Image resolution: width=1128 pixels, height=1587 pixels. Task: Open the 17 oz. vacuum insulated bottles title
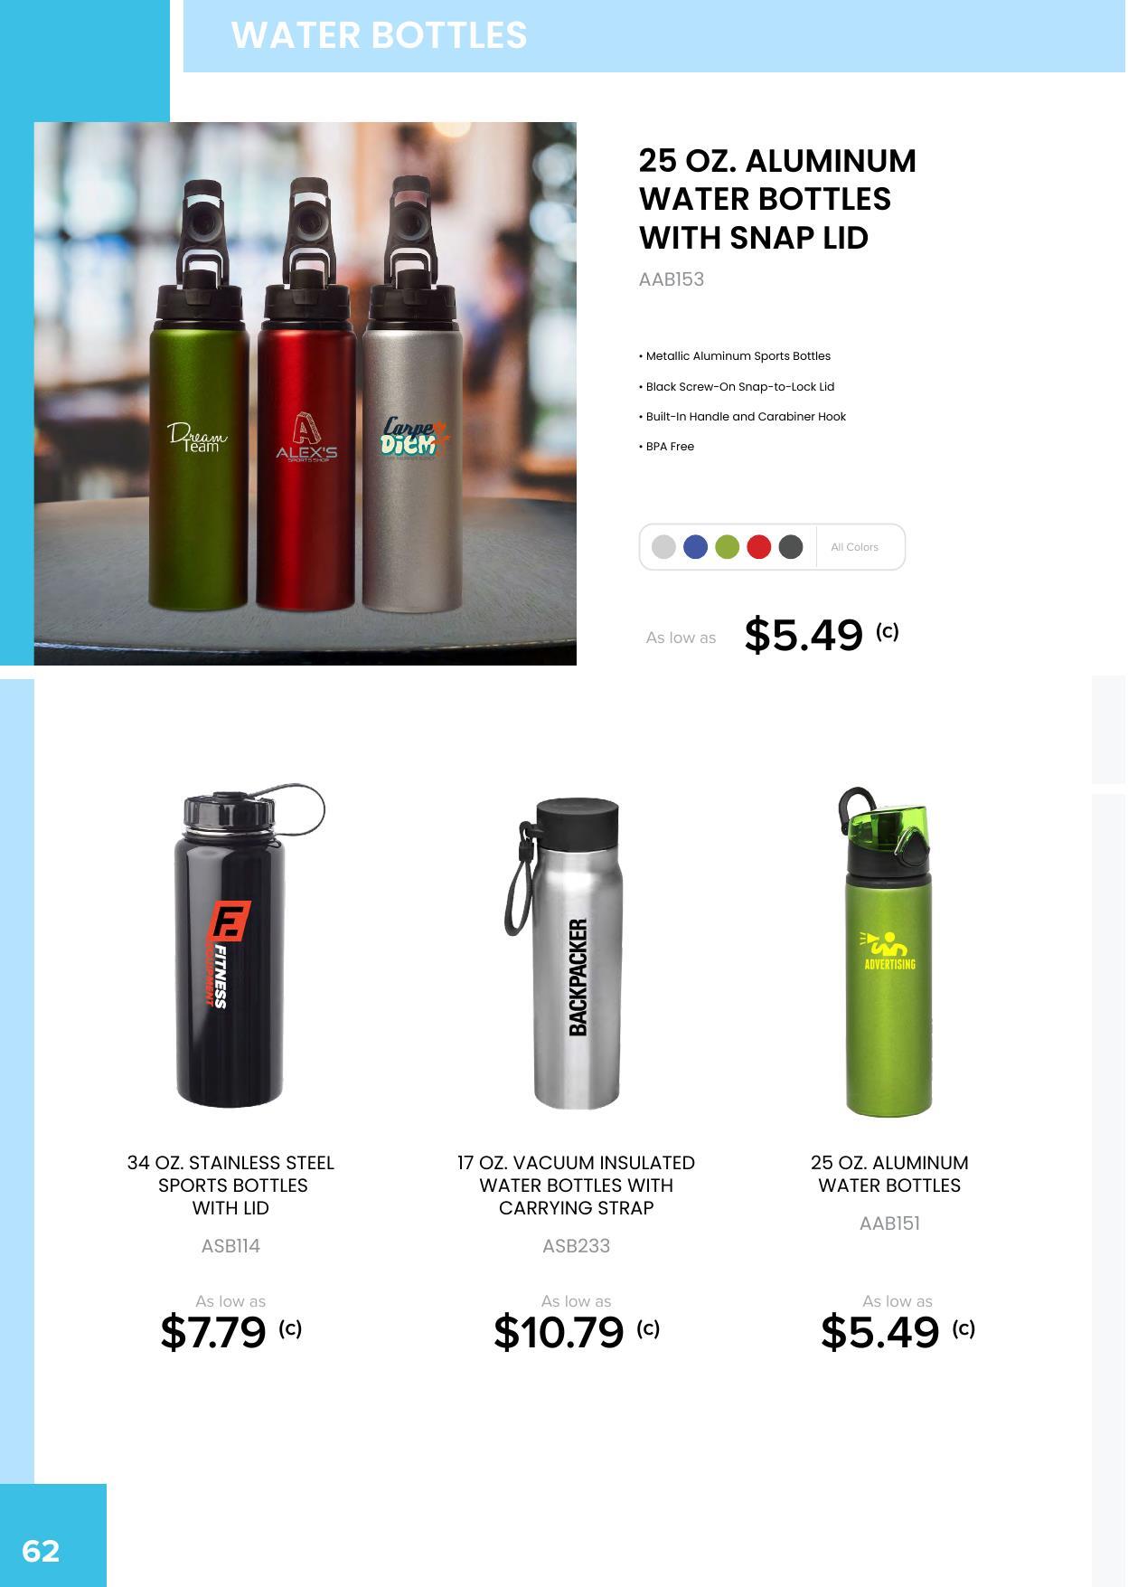point(576,1186)
